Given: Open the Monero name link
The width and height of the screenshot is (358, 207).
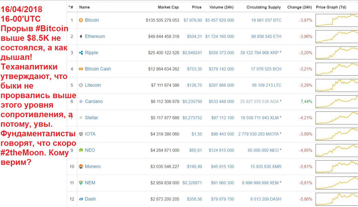Looking at the screenshot, I should click(93, 166).
